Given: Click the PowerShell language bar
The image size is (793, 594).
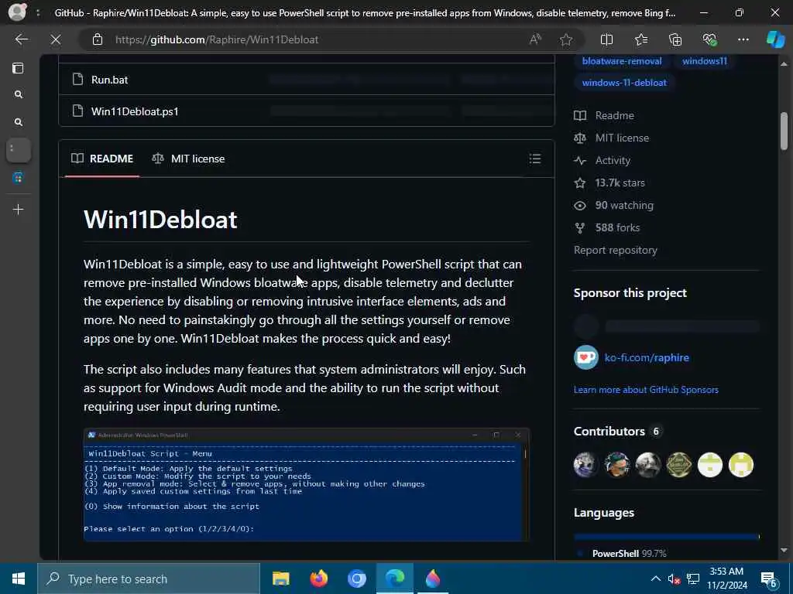Looking at the screenshot, I should click(x=666, y=537).
